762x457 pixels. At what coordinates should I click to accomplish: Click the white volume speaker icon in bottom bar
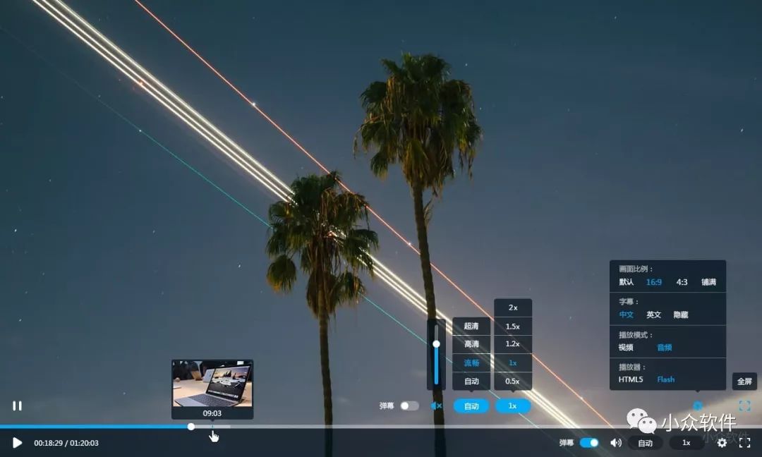point(616,442)
